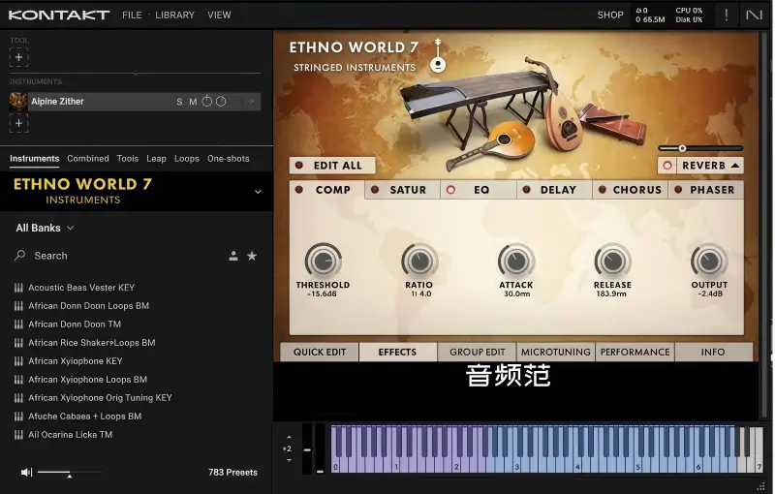This screenshot has height=494, width=775.
Task: Select preset African Donn Doun Loops BM
Action: [88, 306]
